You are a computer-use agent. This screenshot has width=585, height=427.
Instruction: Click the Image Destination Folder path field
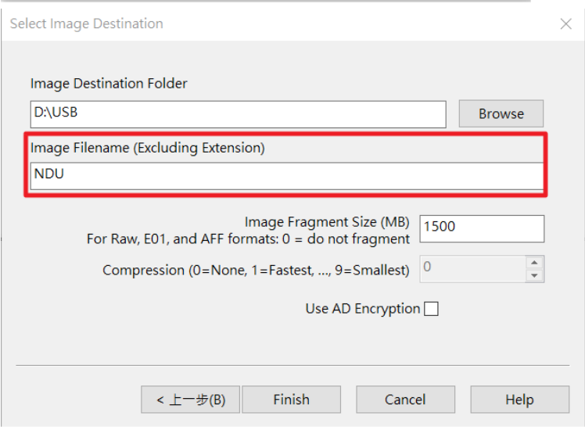click(238, 113)
